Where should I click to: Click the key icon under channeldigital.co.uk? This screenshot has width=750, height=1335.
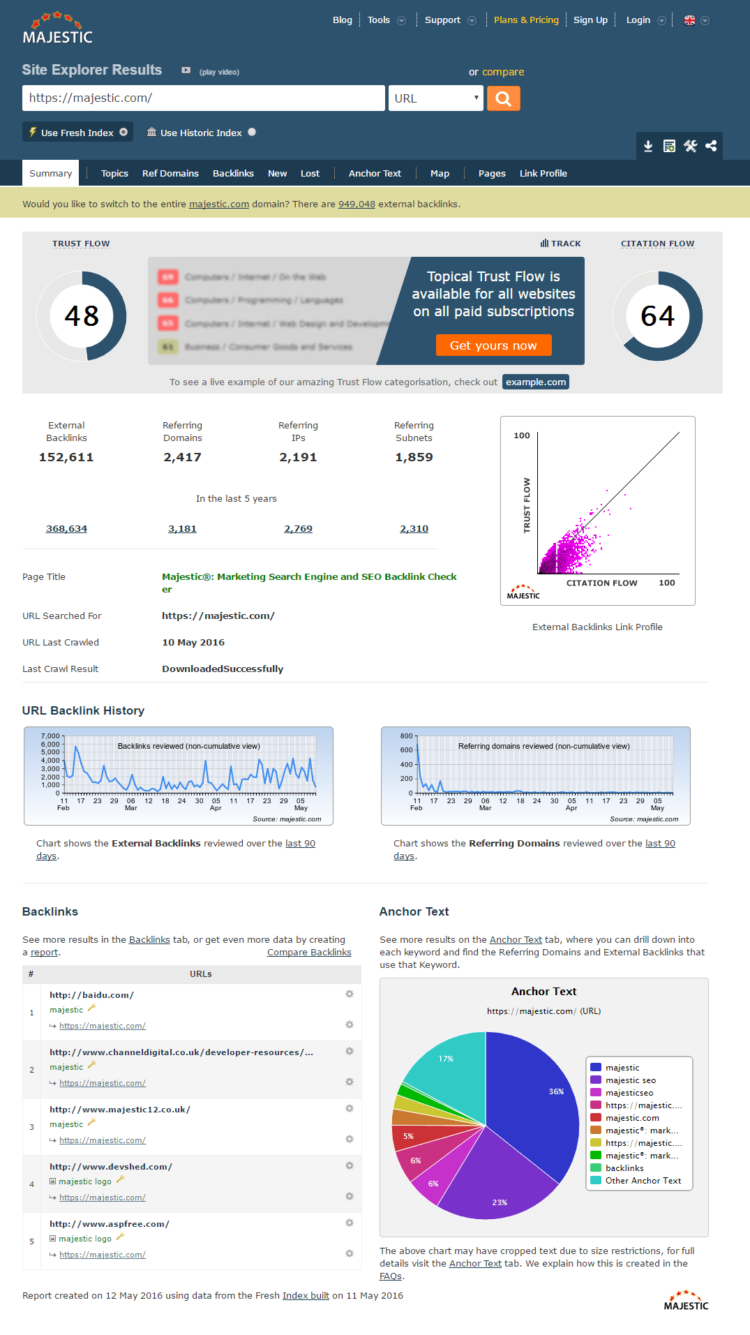click(91, 1066)
